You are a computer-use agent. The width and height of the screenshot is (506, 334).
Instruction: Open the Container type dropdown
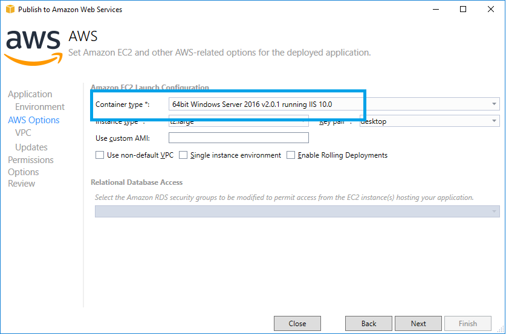pyautogui.click(x=334, y=104)
